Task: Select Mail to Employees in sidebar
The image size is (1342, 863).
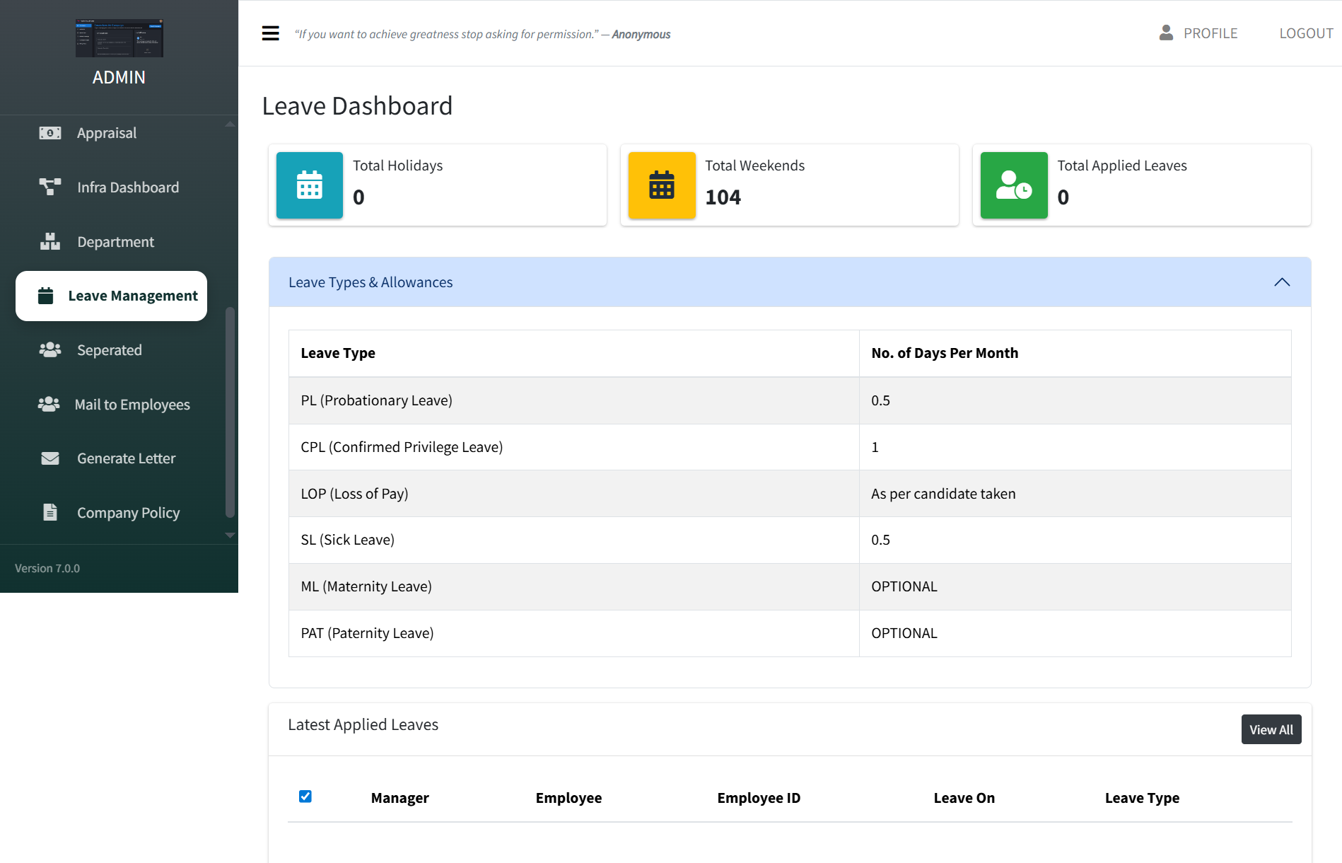Action: [132, 405]
